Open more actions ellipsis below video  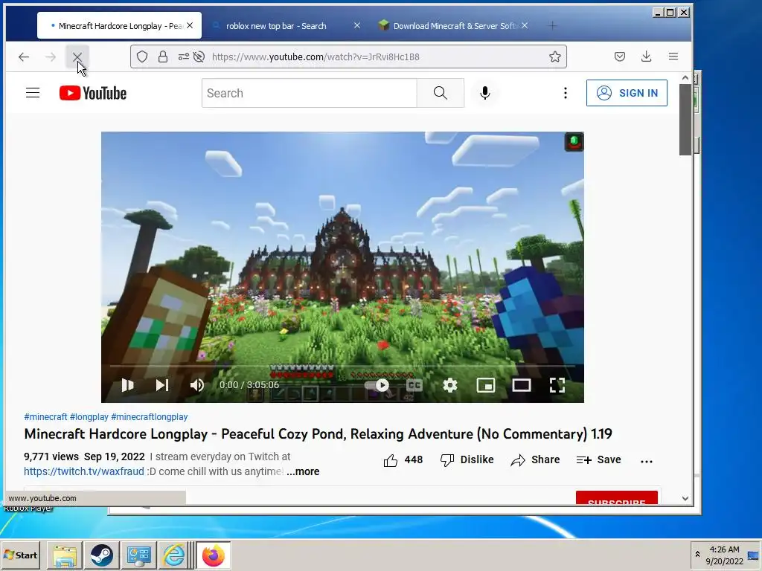(x=647, y=461)
